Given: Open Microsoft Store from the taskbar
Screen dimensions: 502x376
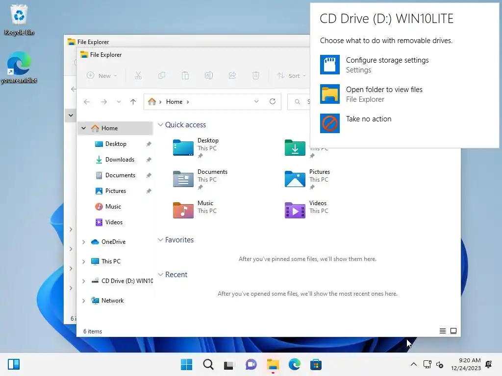Looking at the screenshot, I should click(x=316, y=364).
